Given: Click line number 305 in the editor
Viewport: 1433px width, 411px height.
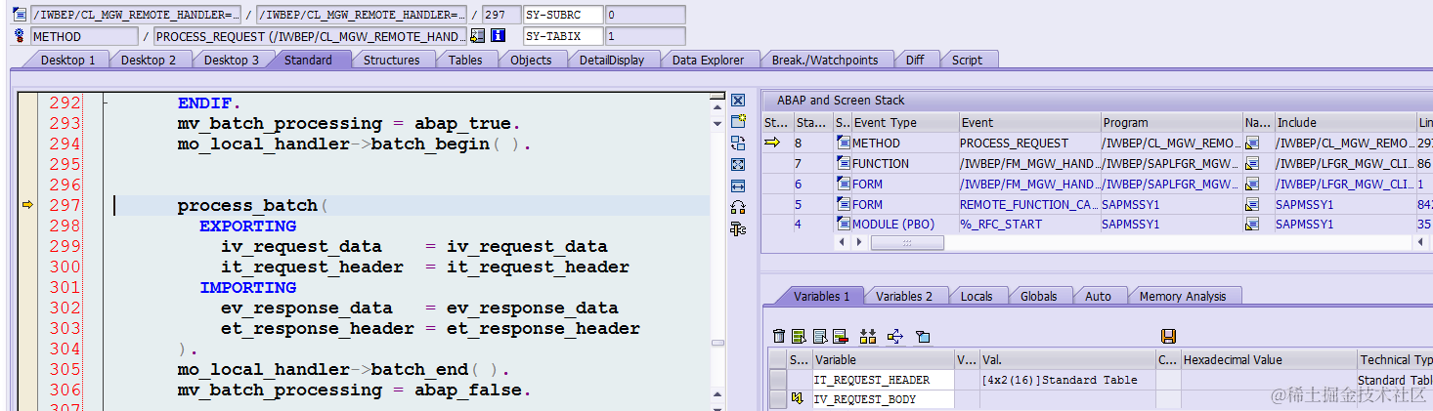Looking at the screenshot, I should click(65, 369).
